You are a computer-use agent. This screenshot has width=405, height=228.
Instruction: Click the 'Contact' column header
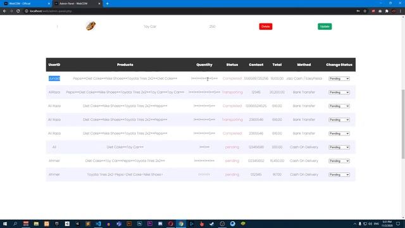click(x=256, y=65)
